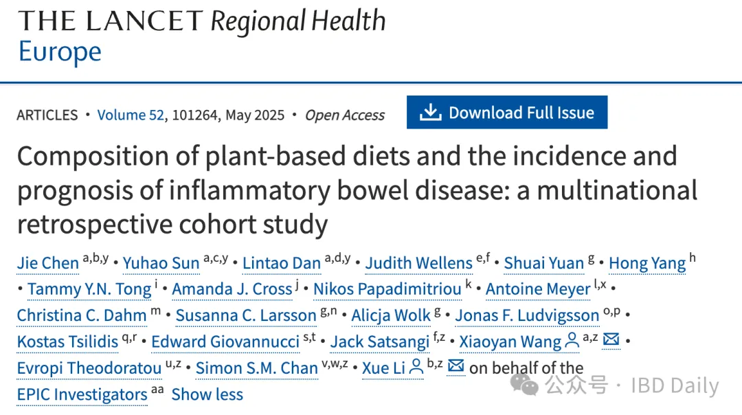Click the email envelope next to Xiaoyan Wang

point(611,340)
